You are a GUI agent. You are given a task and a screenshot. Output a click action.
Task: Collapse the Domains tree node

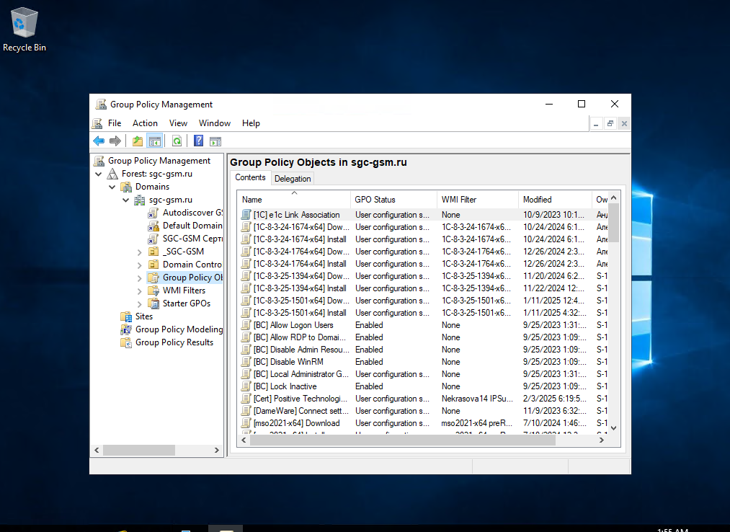coord(112,187)
